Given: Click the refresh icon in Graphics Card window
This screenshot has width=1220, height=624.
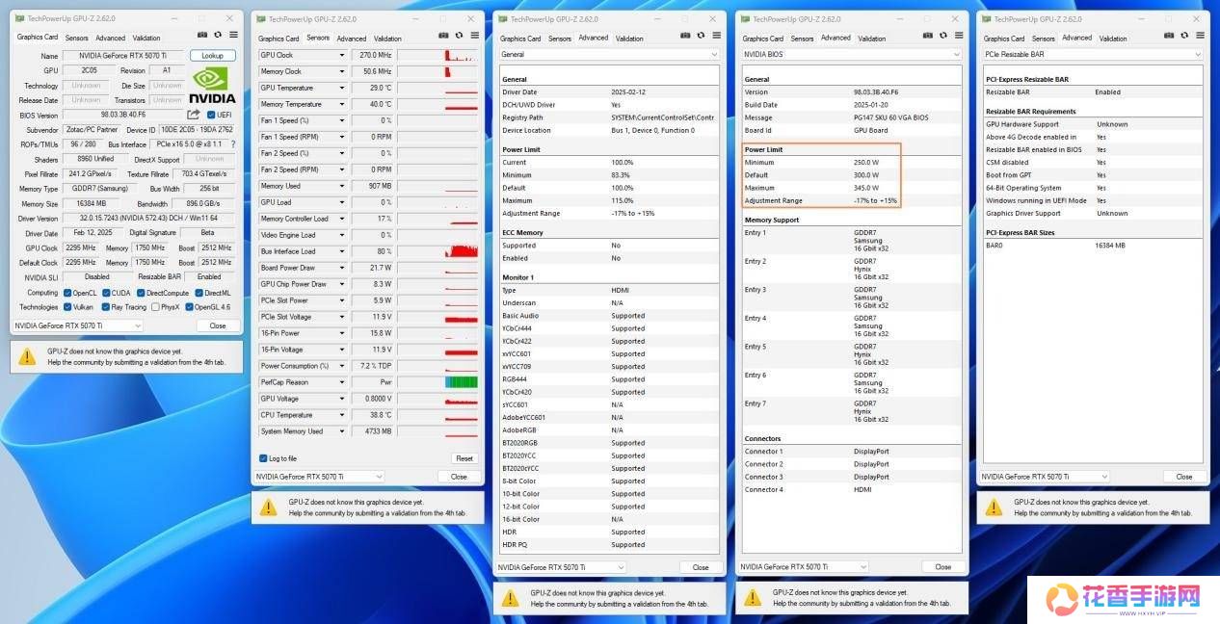Looking at the screenshot, I should pyautogui.click(x=217, y=35).
